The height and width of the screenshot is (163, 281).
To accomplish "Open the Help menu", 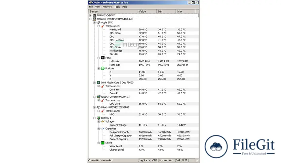I will coord(125,7).
